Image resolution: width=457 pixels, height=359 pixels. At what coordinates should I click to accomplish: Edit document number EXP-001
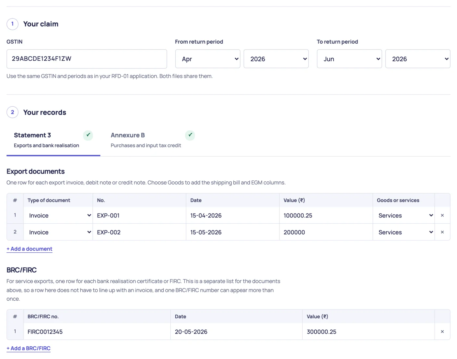pos(139,216)
